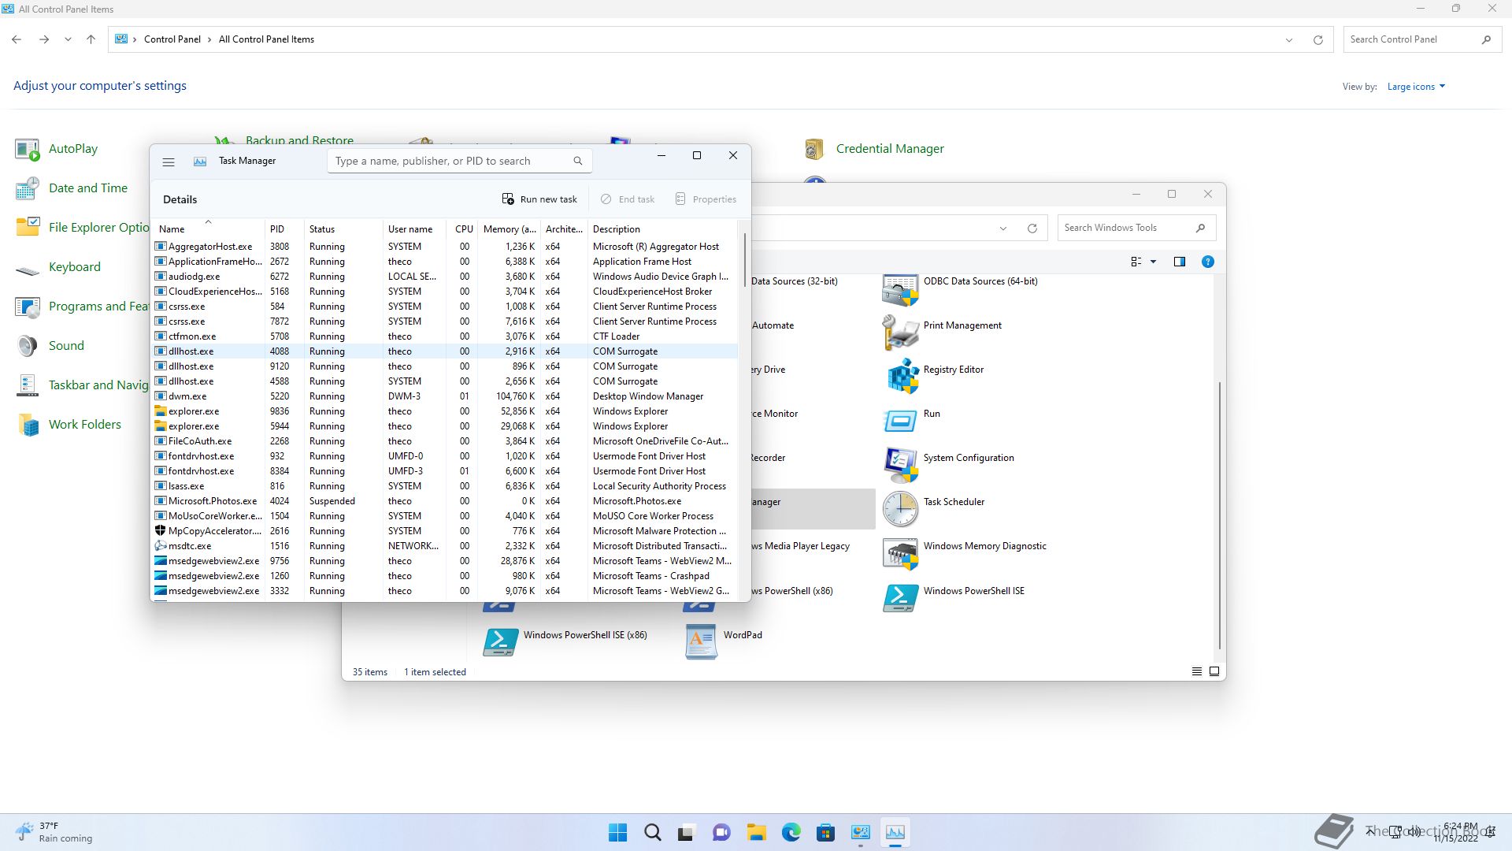Viewport: 1512px width, 851px height.
Task: Focus the Task Manager search box
Action: [x=459, y=161]
